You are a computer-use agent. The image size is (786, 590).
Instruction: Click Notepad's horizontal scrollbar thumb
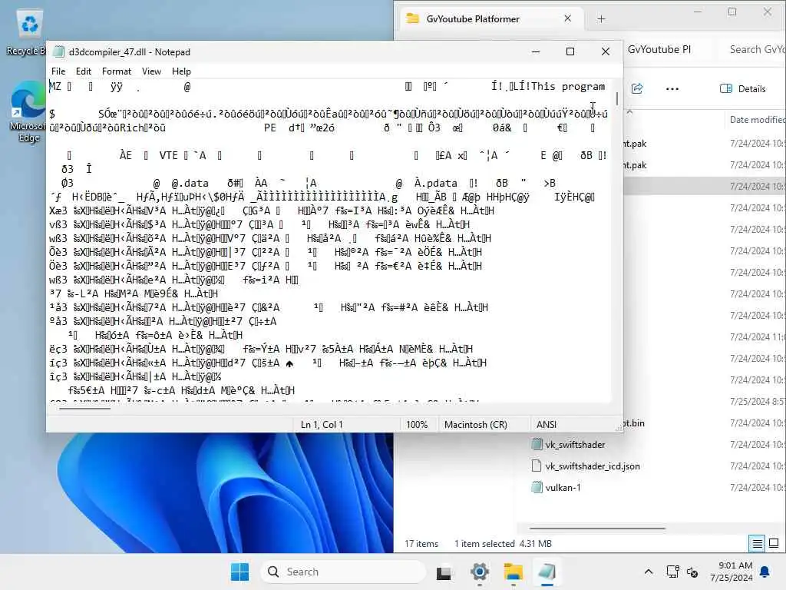tap(84, 409)
